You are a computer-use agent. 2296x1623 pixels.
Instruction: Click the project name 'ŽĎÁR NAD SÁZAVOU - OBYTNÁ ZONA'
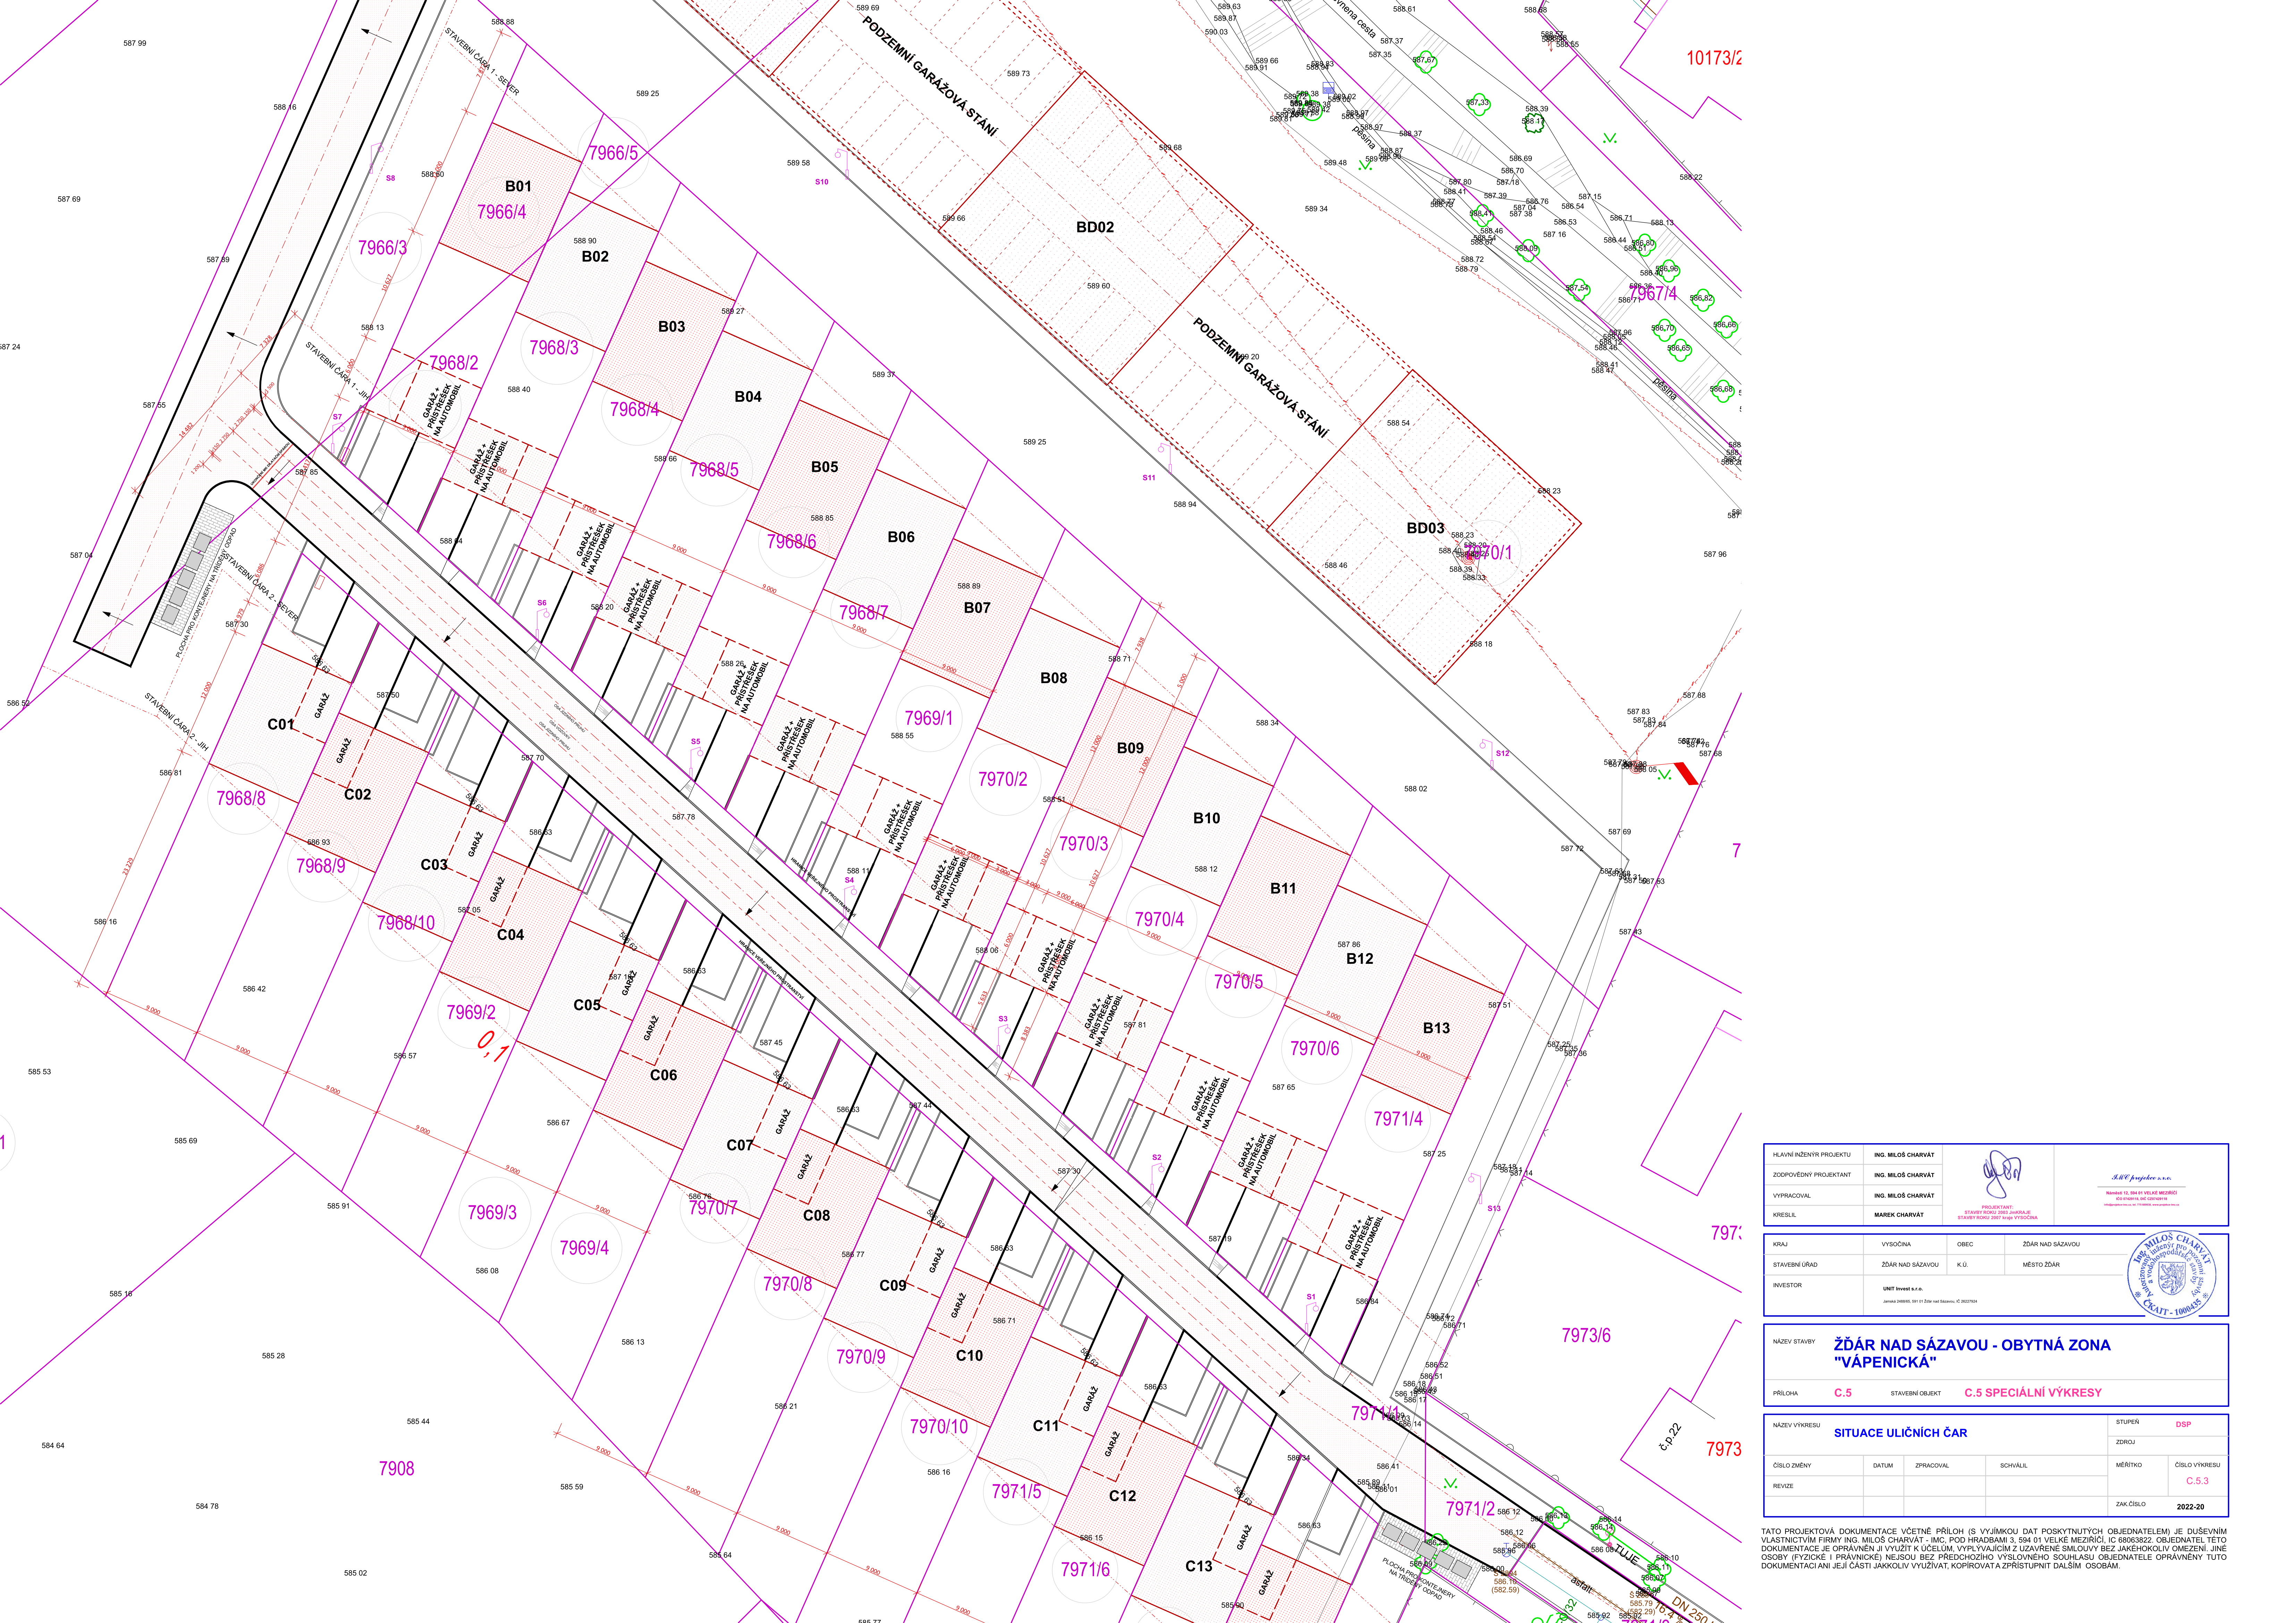(1972, 1345)
